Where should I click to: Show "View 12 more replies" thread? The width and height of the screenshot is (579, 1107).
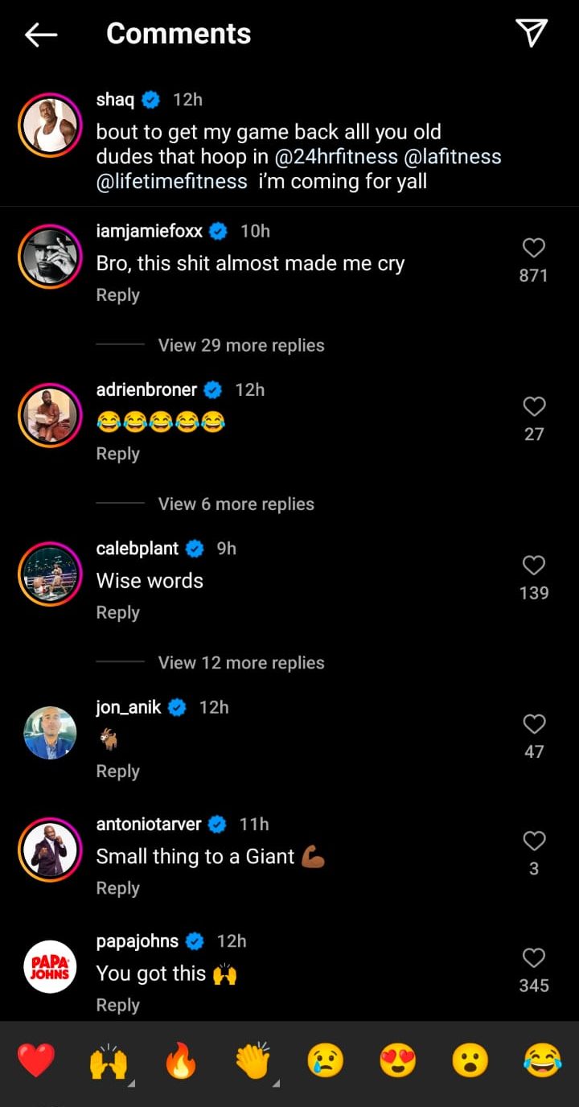[x=241, y=663]
